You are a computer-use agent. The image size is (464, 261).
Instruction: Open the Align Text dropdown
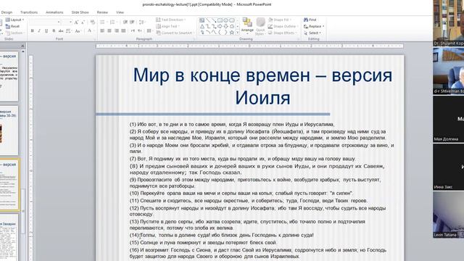pos(167,26)
